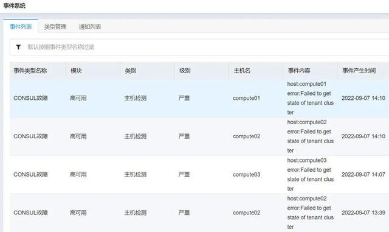
Task: Click 高可用 in the compute03 row
Action: (78, 174)
